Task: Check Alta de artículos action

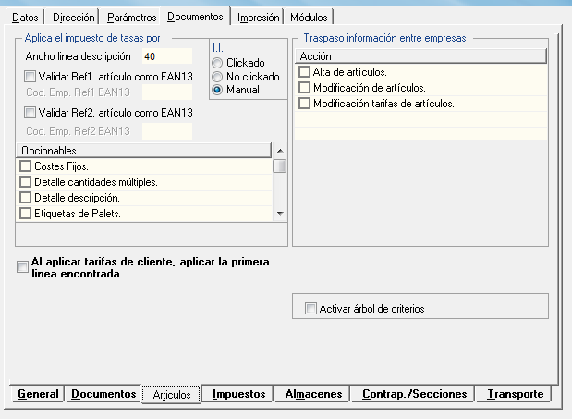Action: tap(305, 71)
